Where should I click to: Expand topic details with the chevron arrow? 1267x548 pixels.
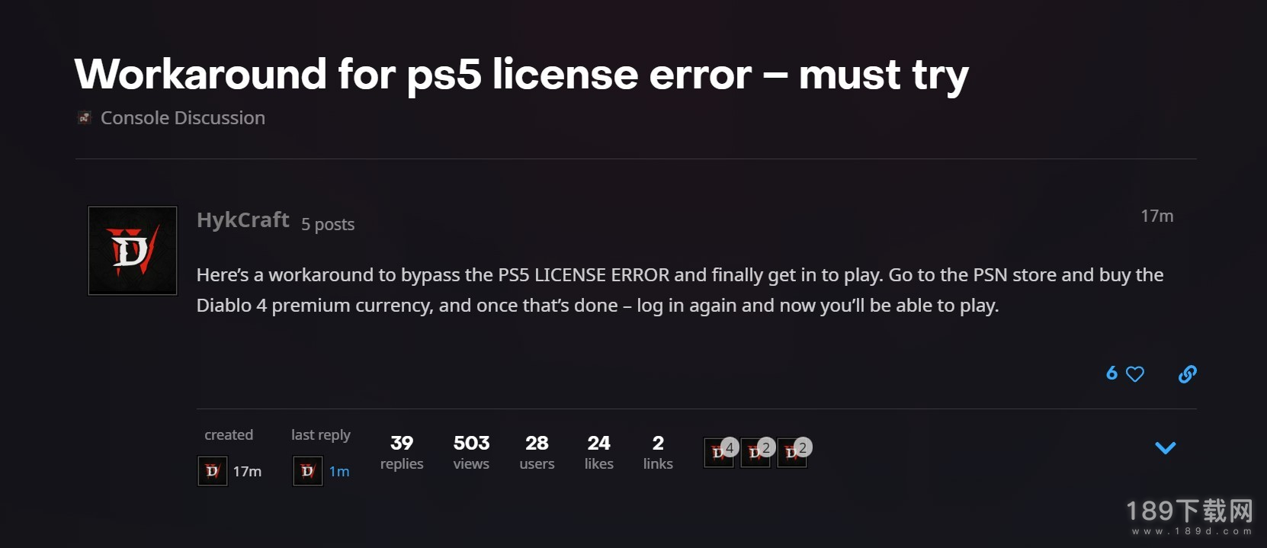point(1166,448)
